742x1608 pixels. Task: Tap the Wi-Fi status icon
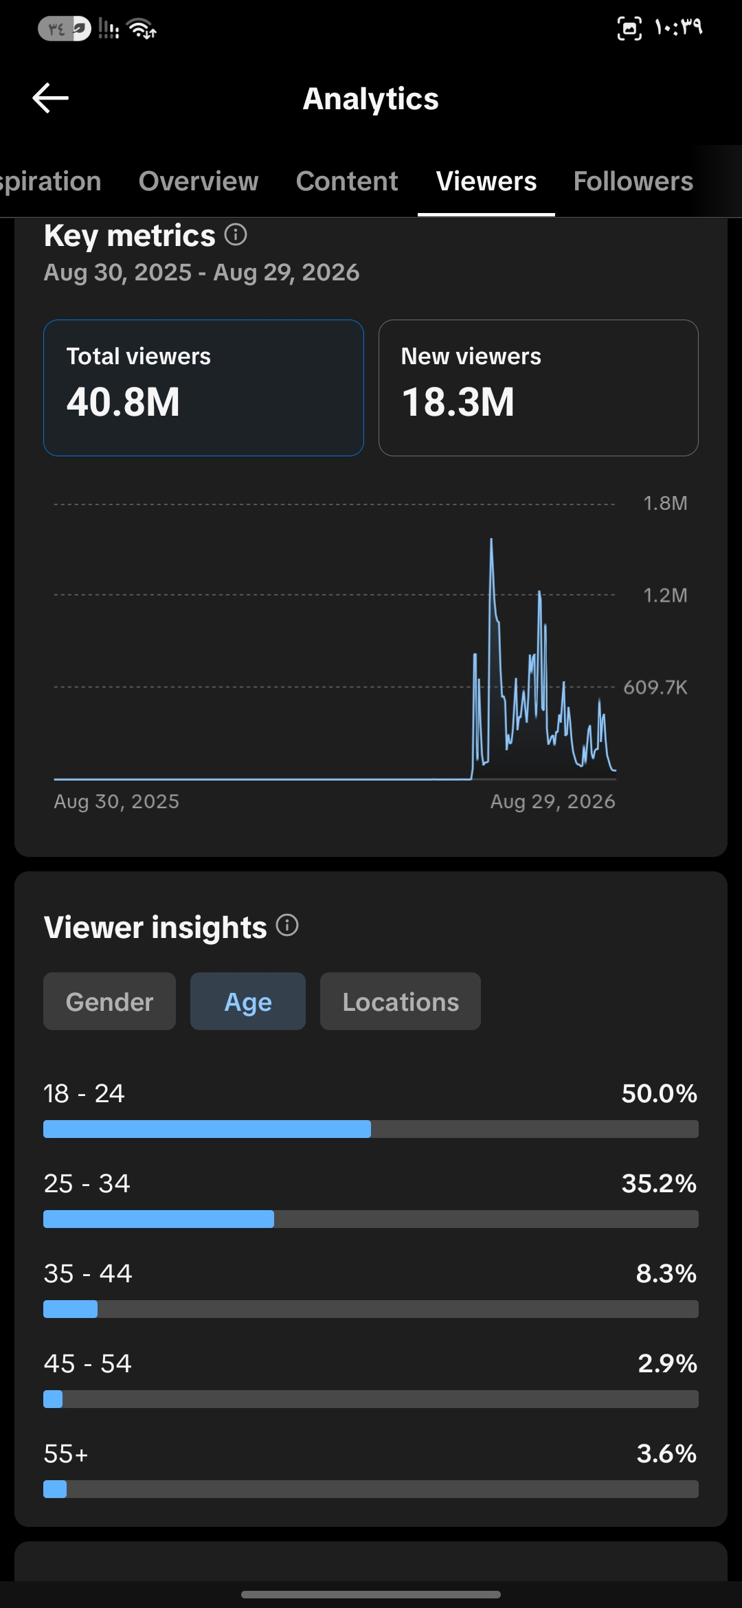[142, 29]
